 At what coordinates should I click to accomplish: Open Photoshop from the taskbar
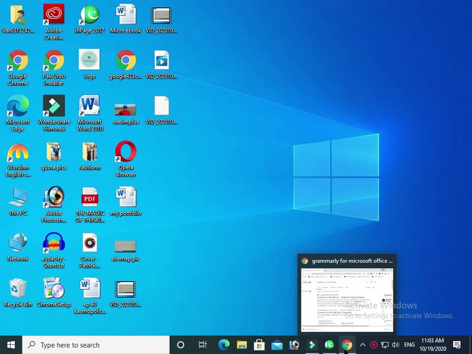[295, 345]
